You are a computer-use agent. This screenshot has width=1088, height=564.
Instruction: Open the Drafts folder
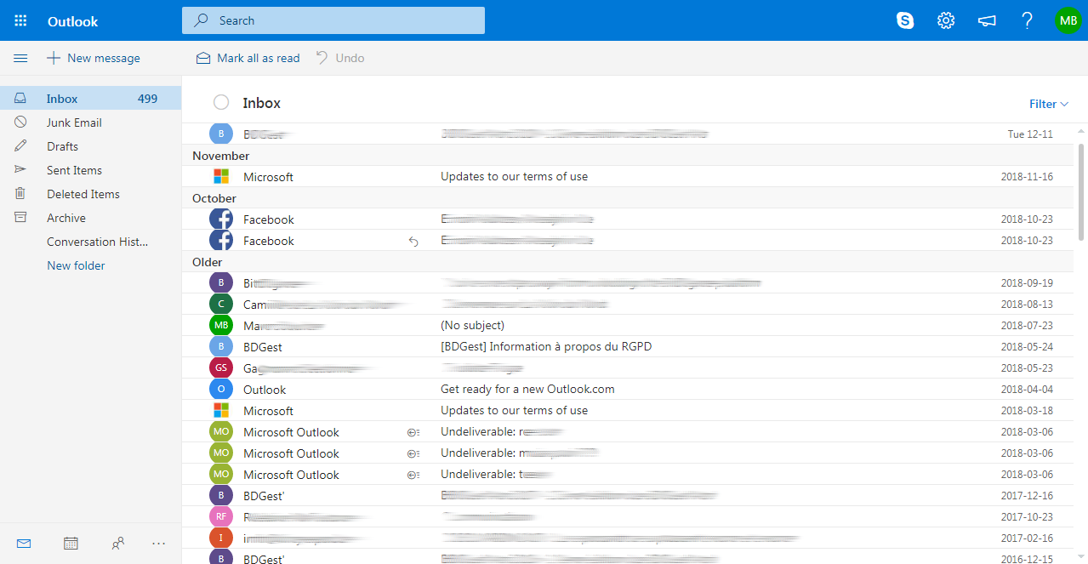pyautogui.click(x=61, y=145)
